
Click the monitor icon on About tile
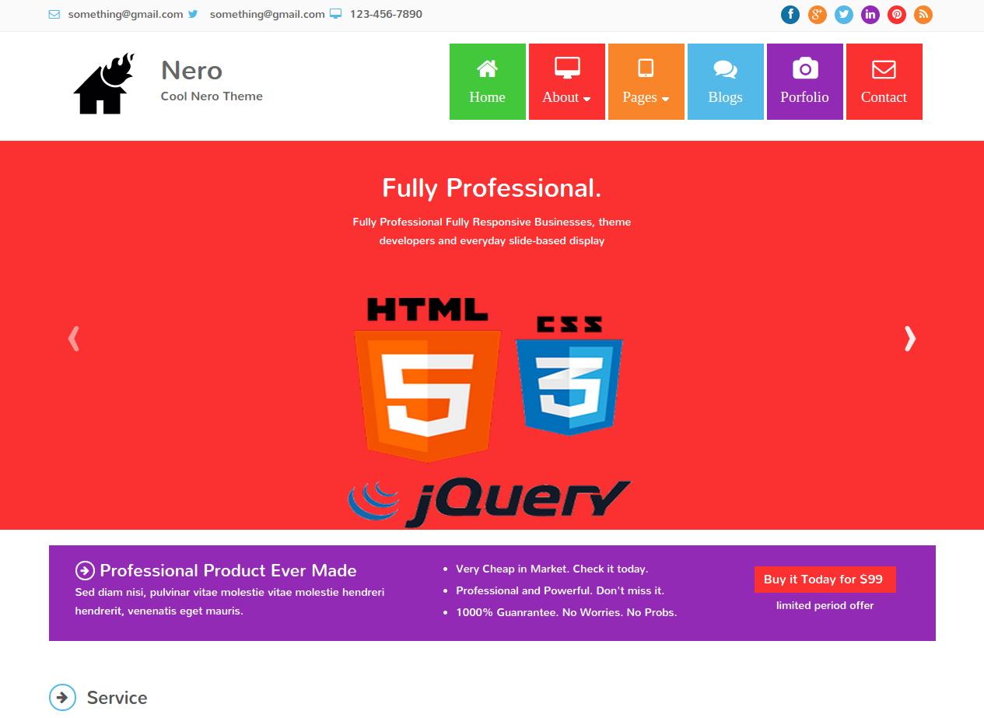[x=567, y=68]
